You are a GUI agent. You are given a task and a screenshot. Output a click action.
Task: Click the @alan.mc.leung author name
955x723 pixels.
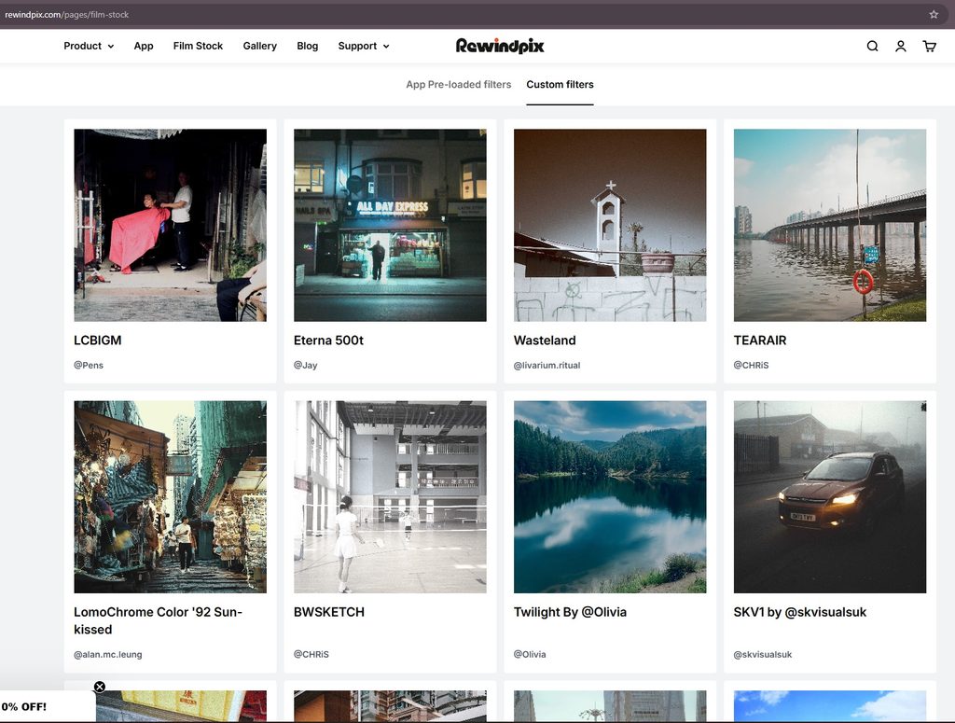pos(108,654)
